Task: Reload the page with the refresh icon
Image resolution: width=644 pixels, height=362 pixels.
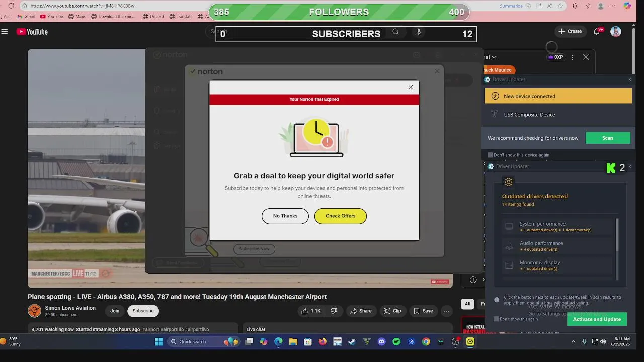Action: (11, 6)
